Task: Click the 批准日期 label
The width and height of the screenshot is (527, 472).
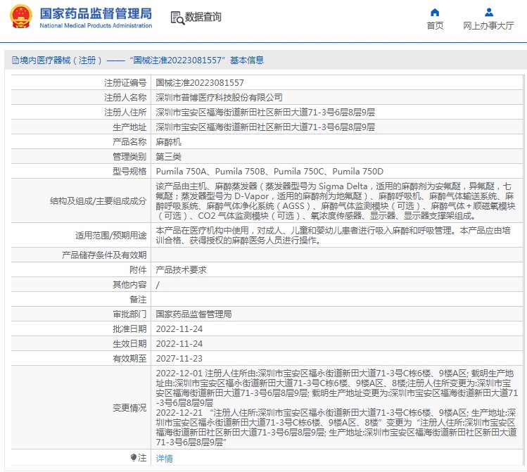Action: pyautogui.click(x=129, y=329)
